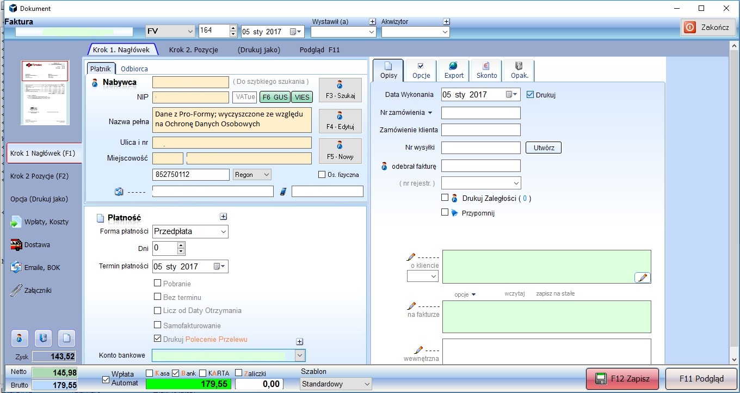Image resolution: width=740 pixels, height=393 pixels.
Task: Open calendar picker for Termin płatności
Action: 220,267
